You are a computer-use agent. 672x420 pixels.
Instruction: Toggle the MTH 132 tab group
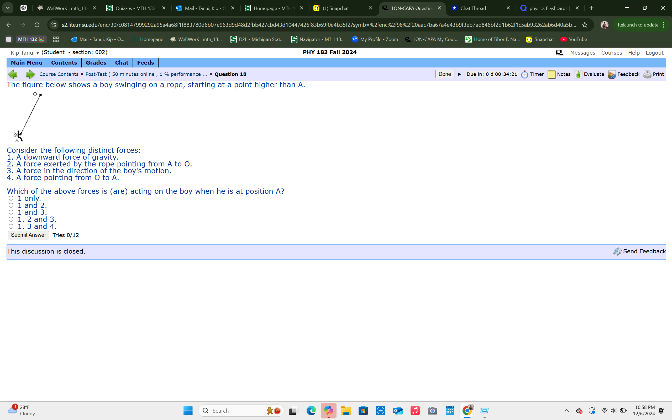[x=31, y=39]
